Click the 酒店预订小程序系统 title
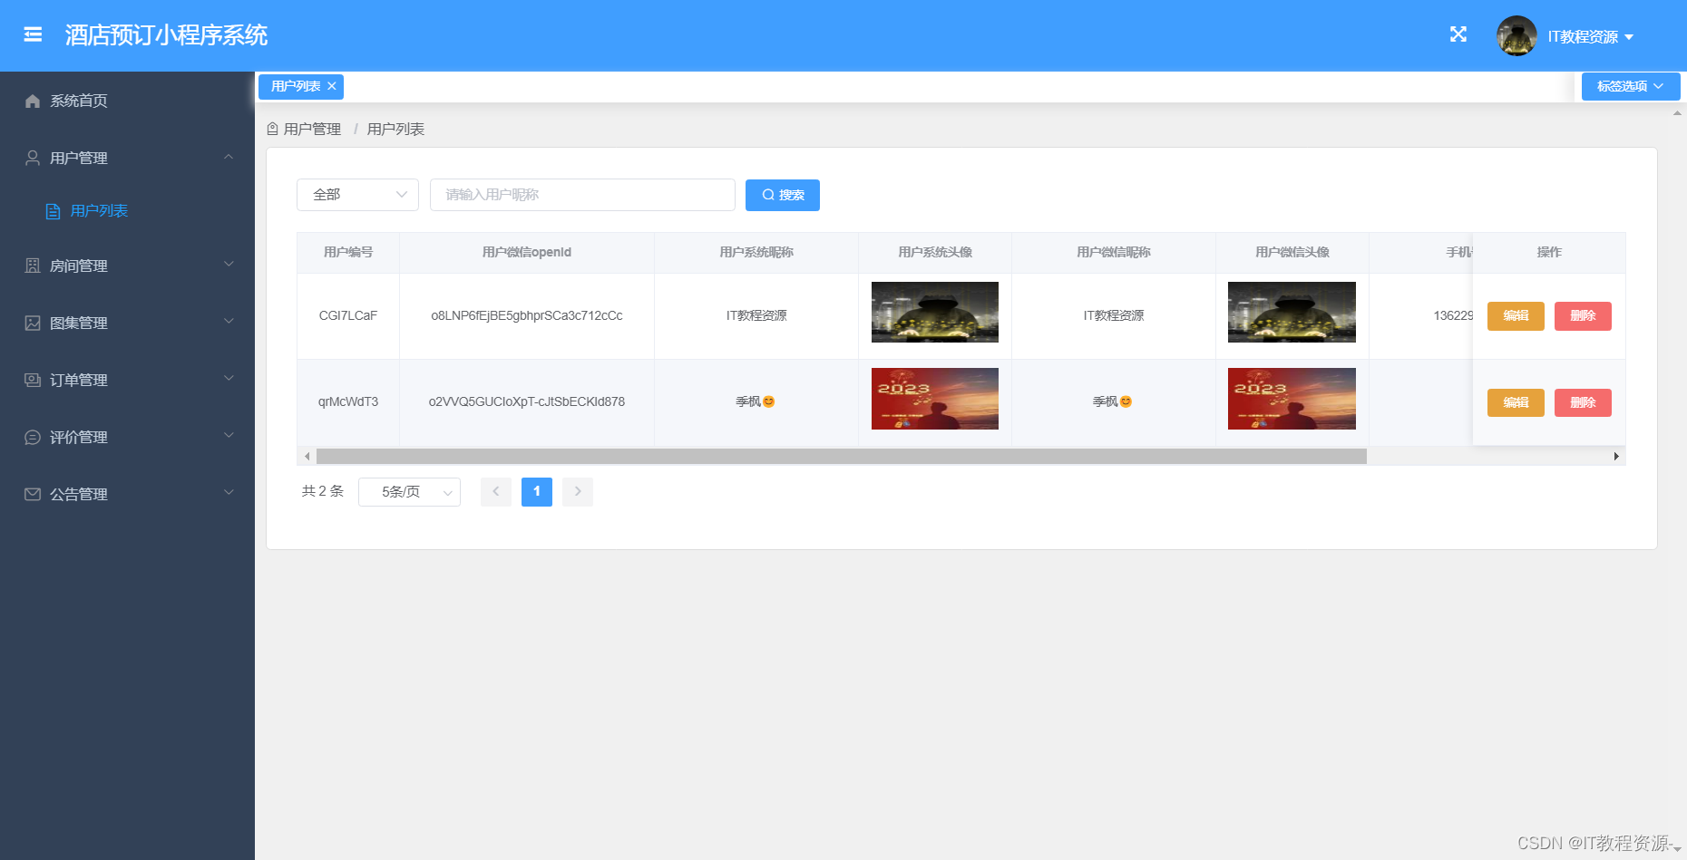Viewport: 1687px width, 860px height. pos(166,35)
